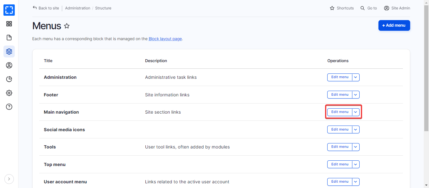Open the Site Admin user menu
Image resolution: width=429 pixels, height=188 pixels.
397,8
